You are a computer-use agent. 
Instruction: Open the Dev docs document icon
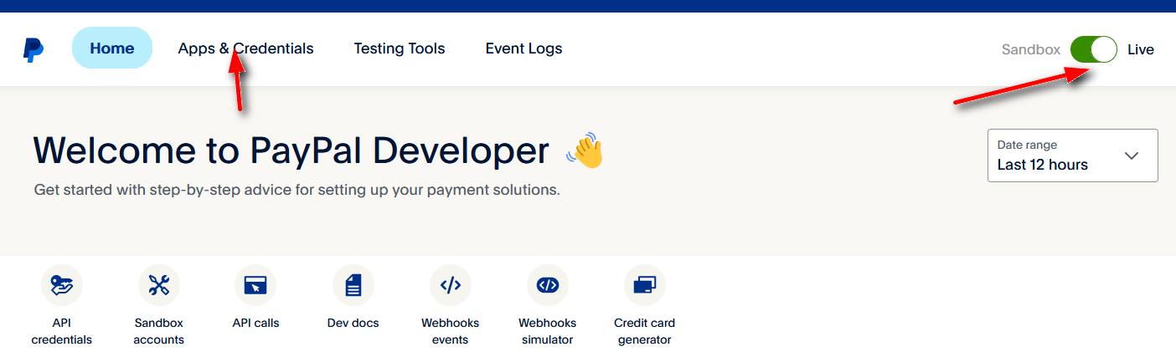click(x=353, y=285)
